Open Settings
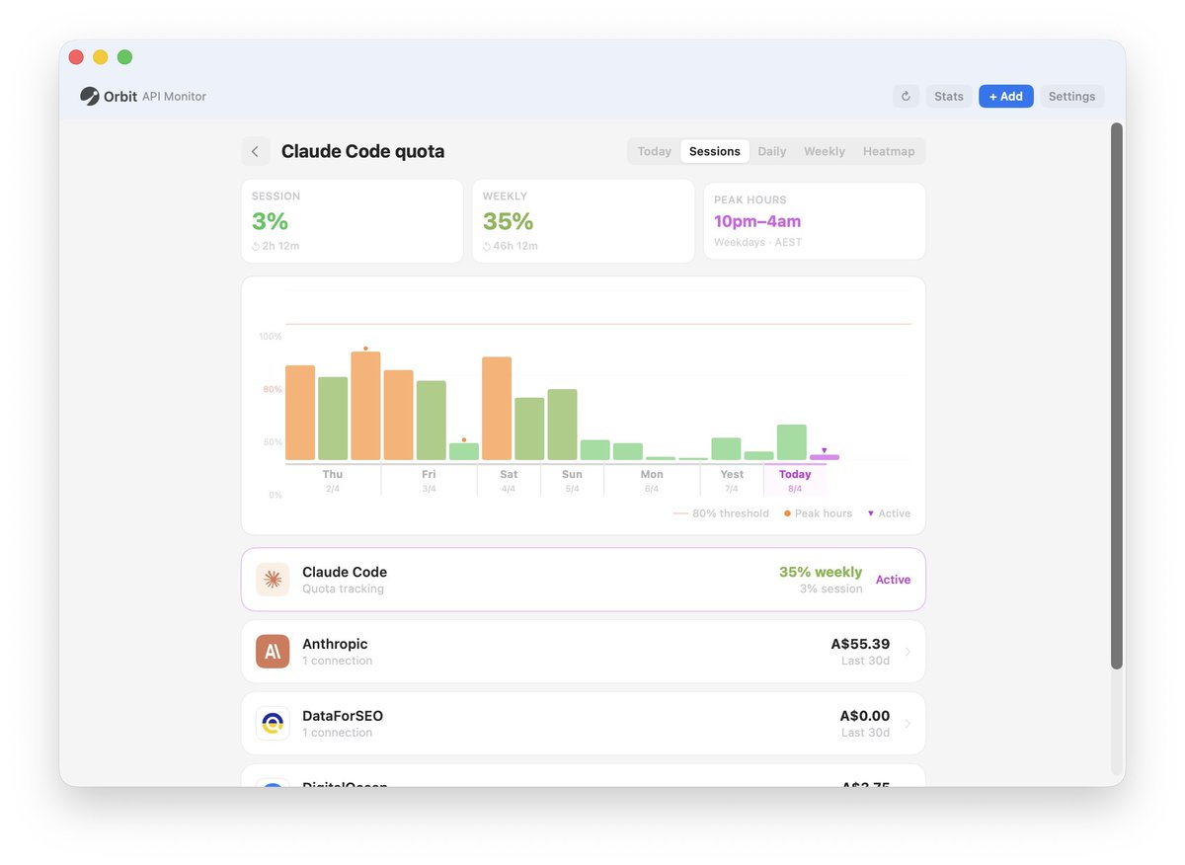Viewport: 1185px width, 865px height. [x=1071, y=96]
